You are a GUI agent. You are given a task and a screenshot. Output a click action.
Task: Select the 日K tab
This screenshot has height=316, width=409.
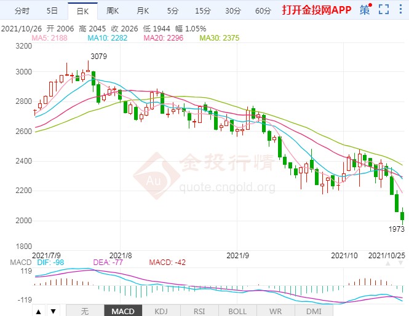82,12
